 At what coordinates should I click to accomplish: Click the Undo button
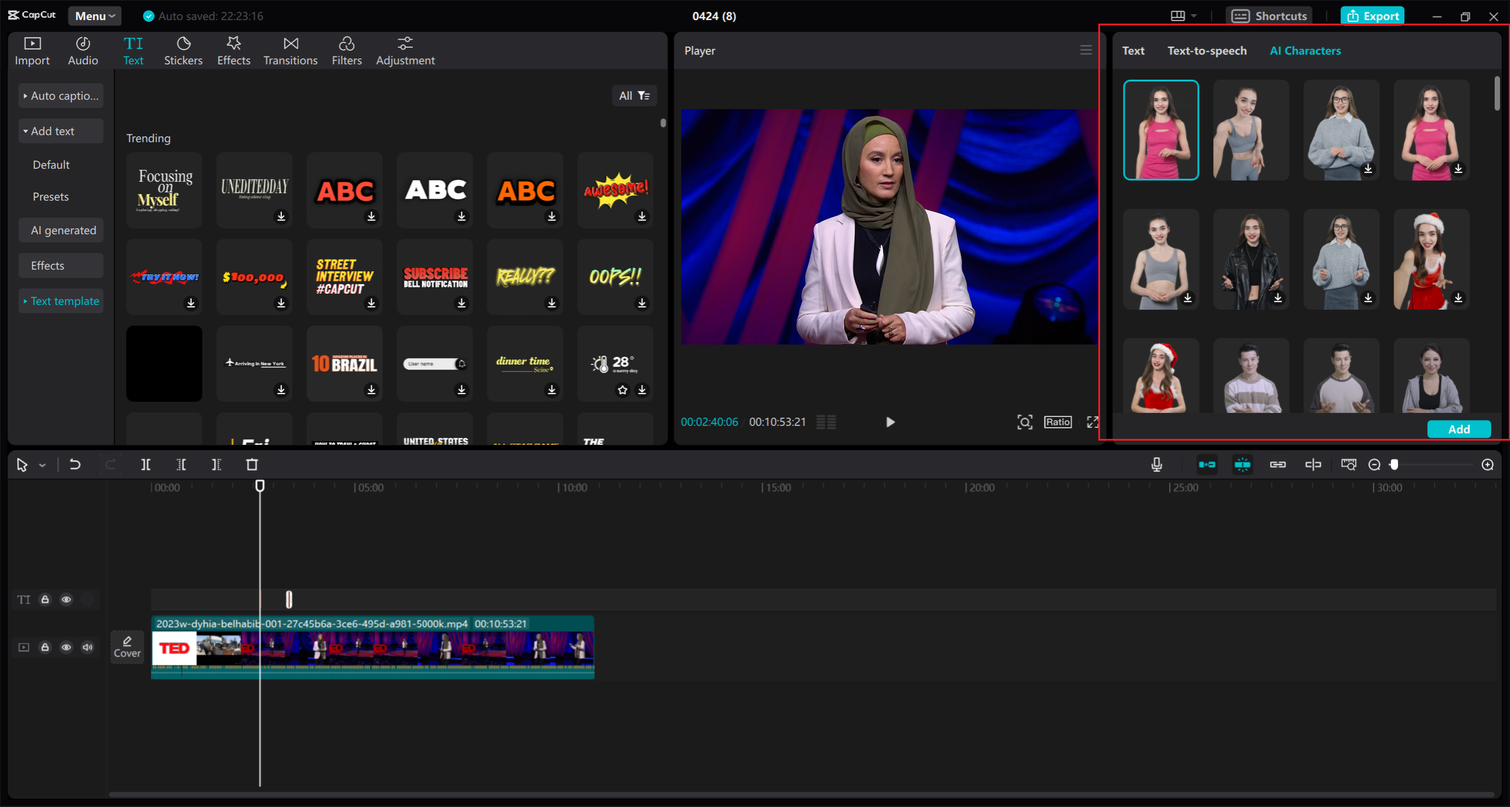coord(75,465)
